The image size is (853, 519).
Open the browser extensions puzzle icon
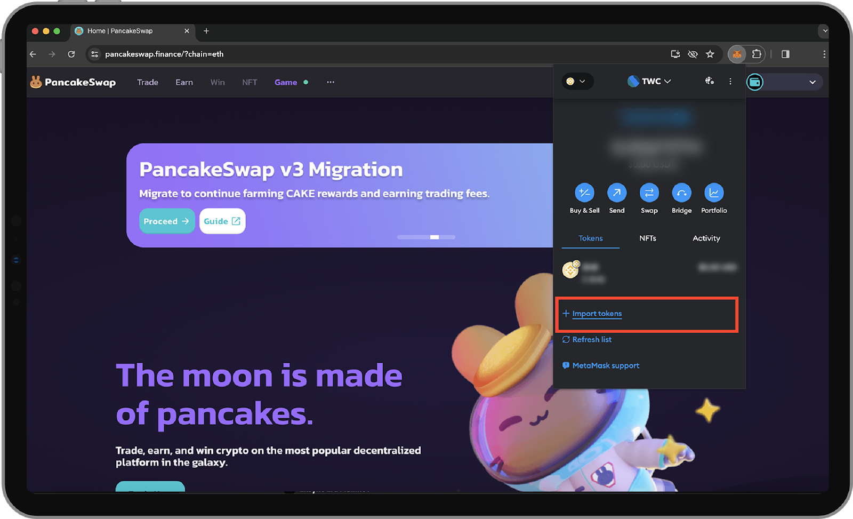tap(757, 54)
